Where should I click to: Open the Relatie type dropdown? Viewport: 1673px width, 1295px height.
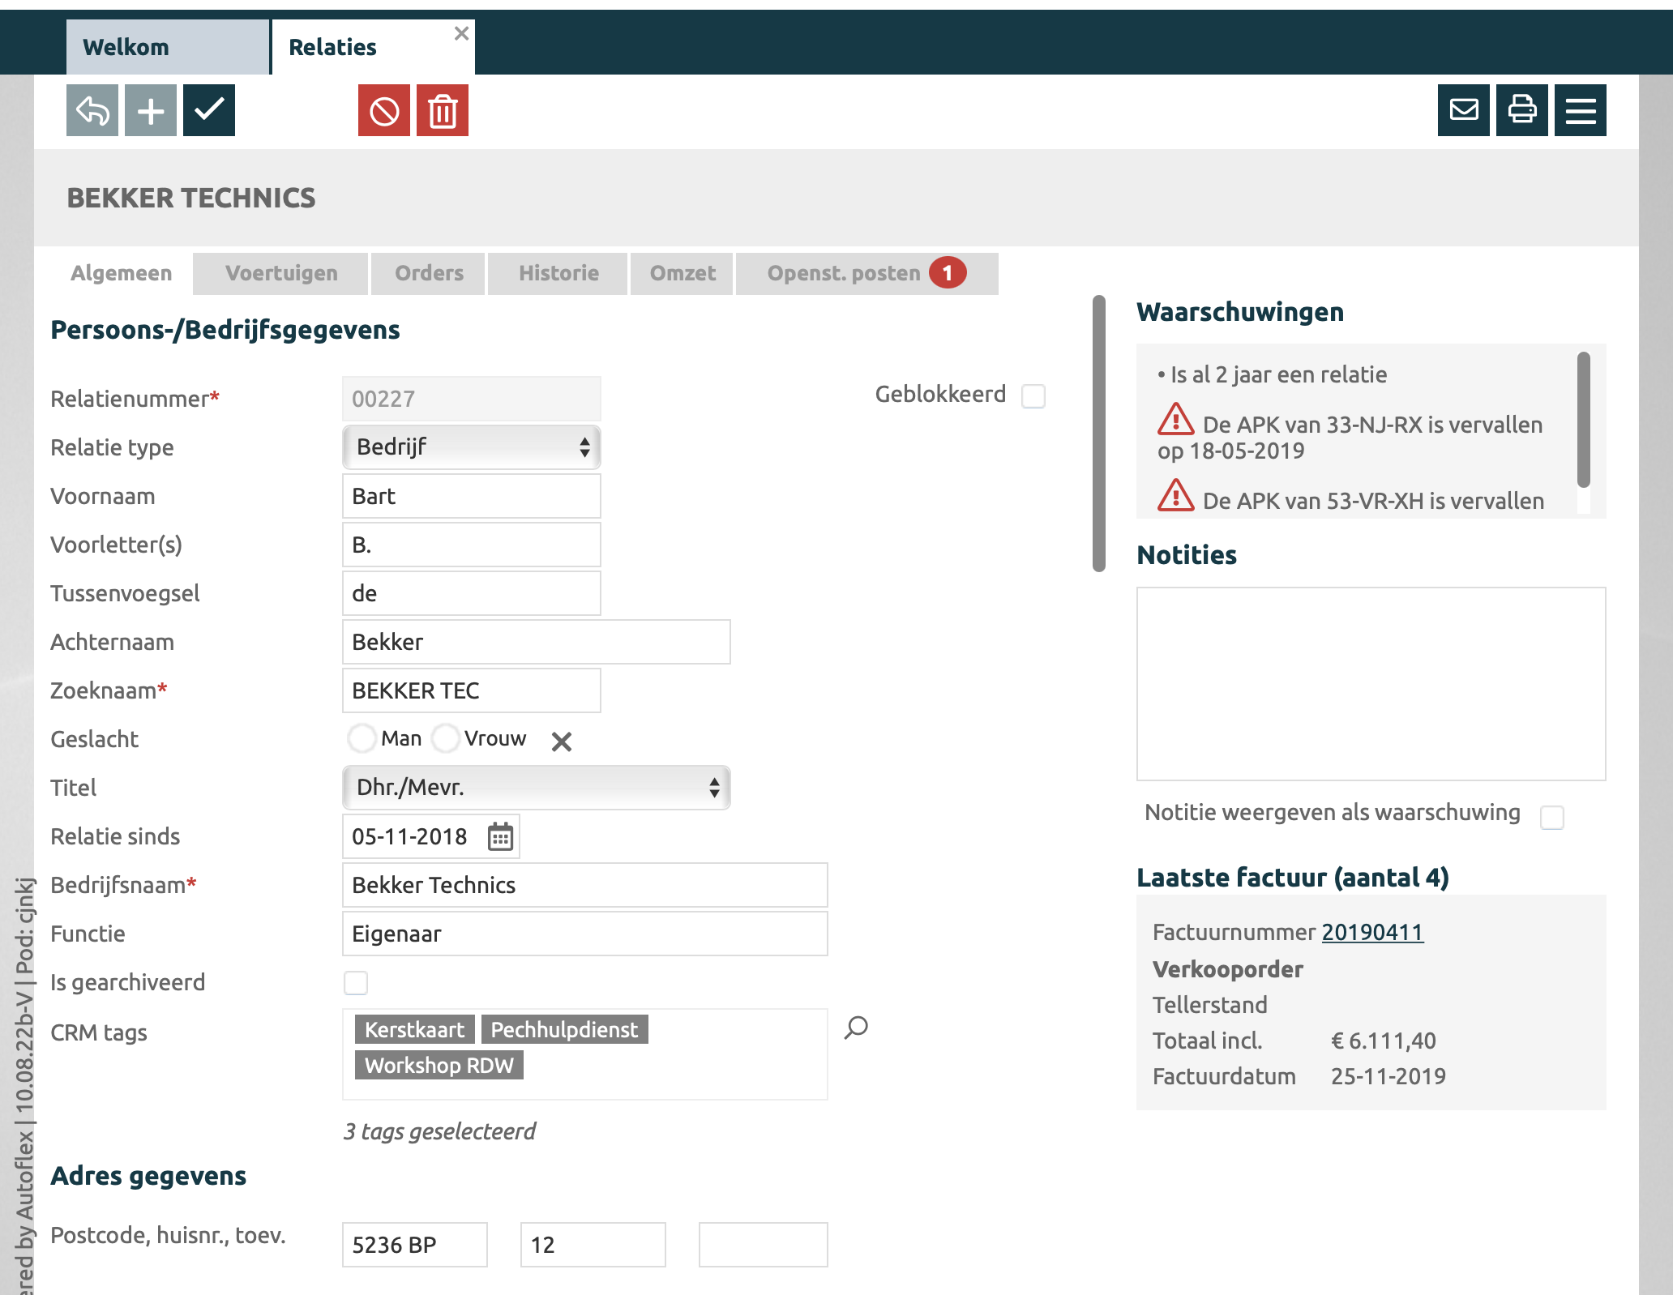click(471, 447)
